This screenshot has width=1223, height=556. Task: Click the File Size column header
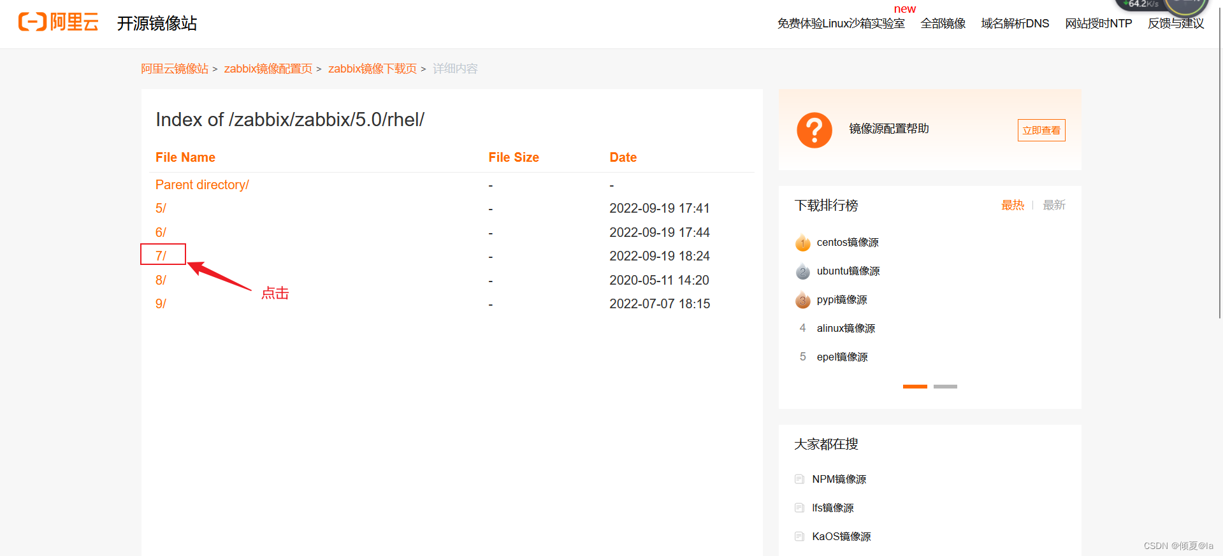coord(514,157)
